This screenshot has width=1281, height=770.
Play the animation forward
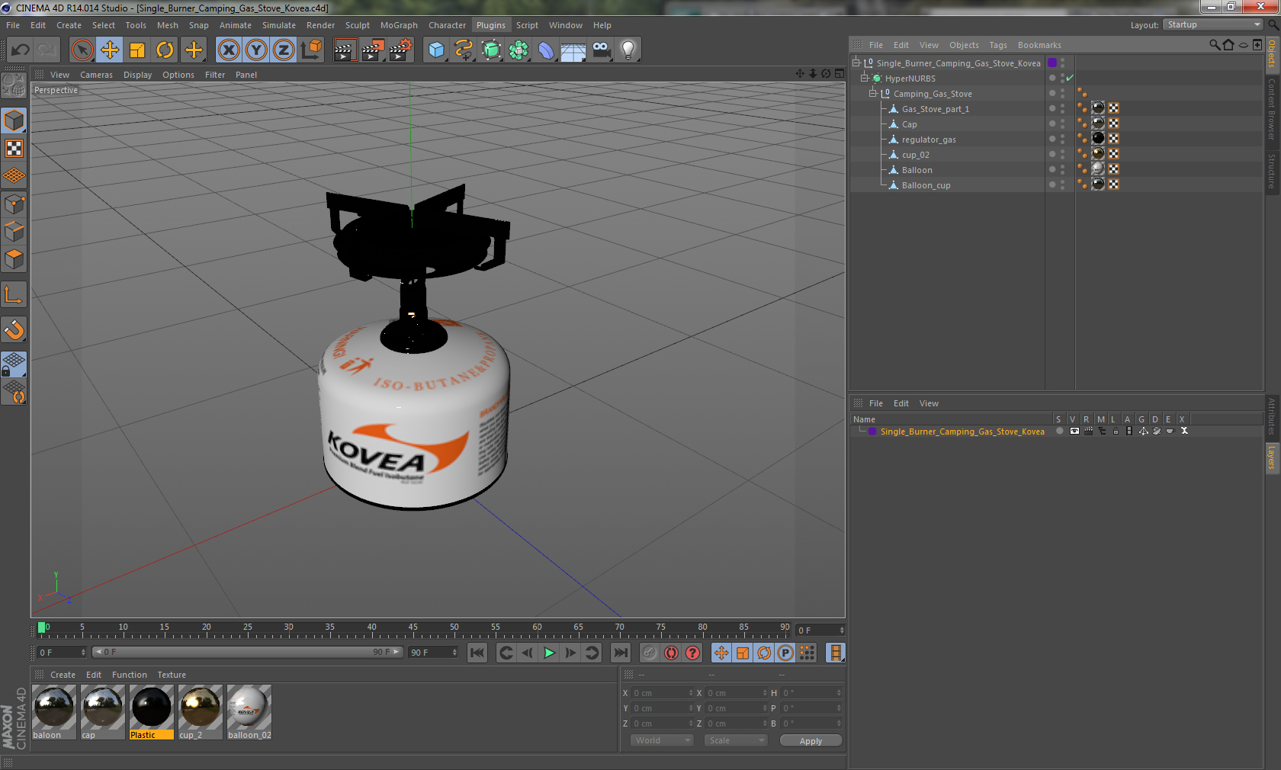point(549,653)
